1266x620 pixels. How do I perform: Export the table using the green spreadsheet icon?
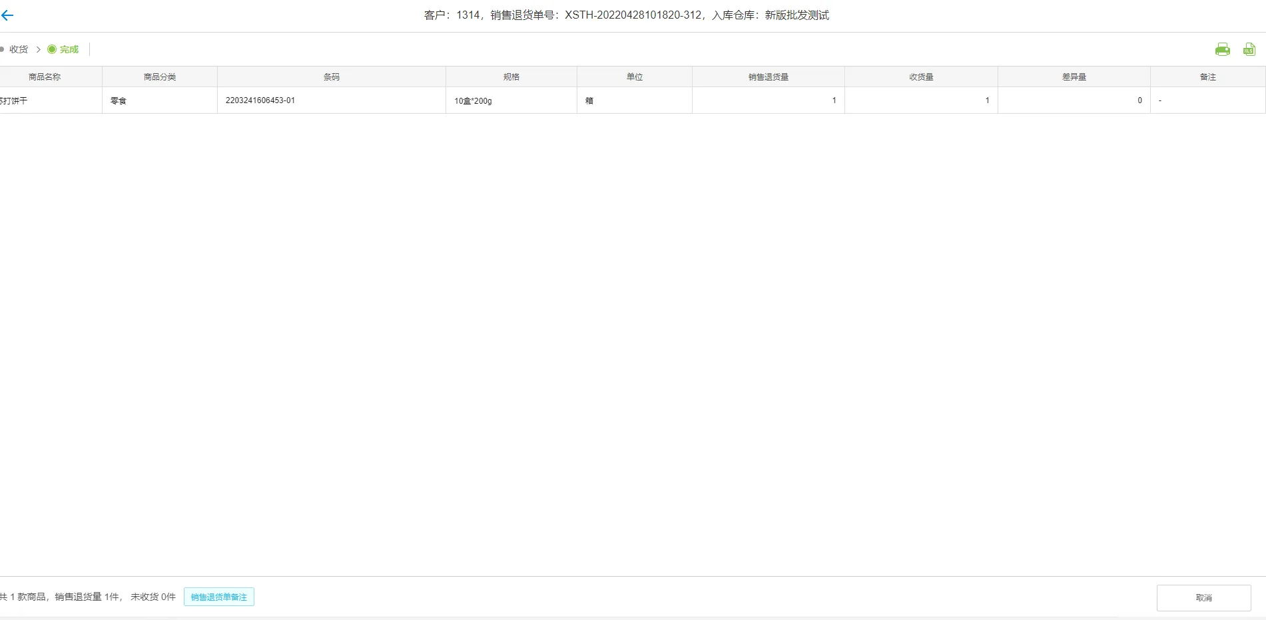click(1249, 49)
